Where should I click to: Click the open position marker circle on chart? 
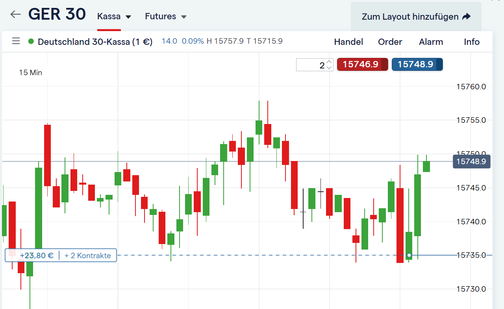click(x=409, y=255)
